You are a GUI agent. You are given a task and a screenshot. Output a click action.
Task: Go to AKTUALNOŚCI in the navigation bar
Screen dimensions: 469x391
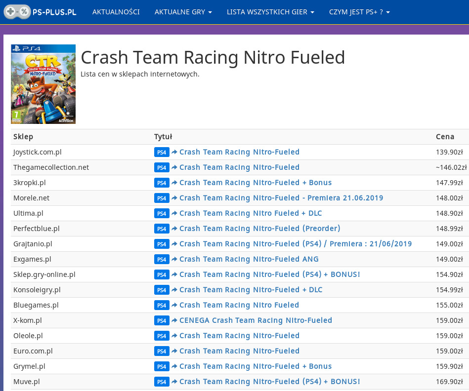(x=116, y=12)
